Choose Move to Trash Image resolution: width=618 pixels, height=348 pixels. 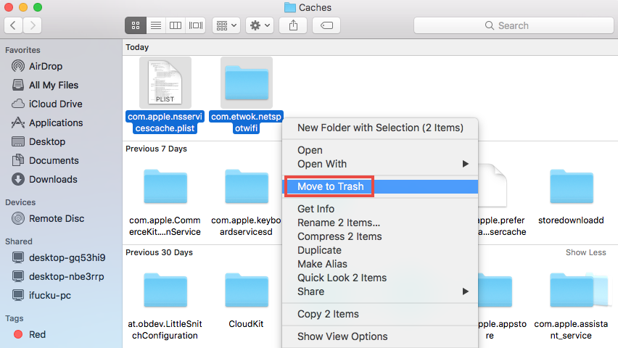(x=380, y=186)
